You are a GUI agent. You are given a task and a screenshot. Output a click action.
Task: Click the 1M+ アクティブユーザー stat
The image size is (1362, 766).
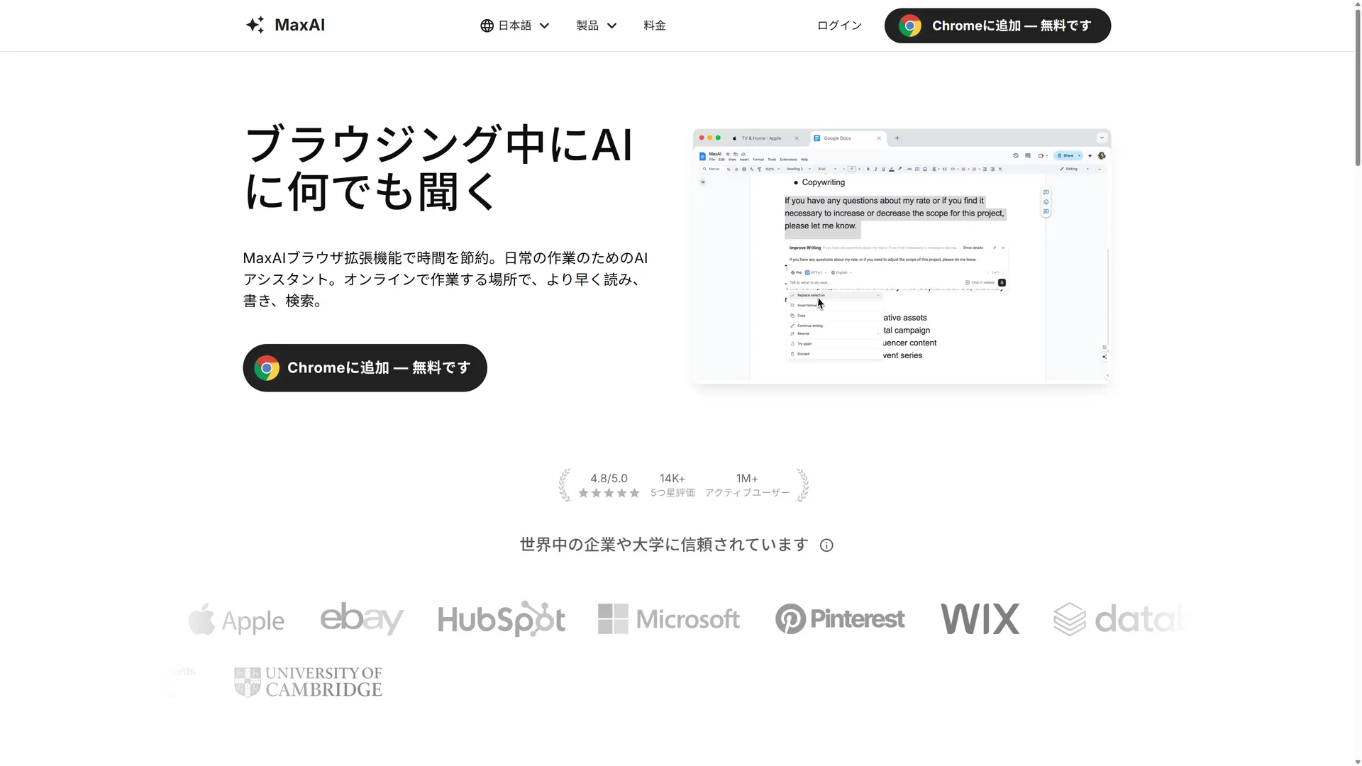tap(747, 485)
